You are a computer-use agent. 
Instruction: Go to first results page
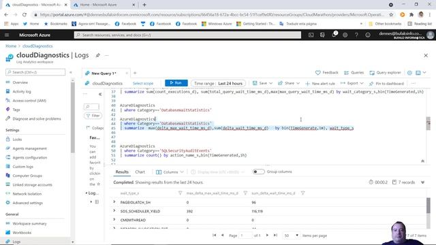pyautogui.click(x=215, y=235)
